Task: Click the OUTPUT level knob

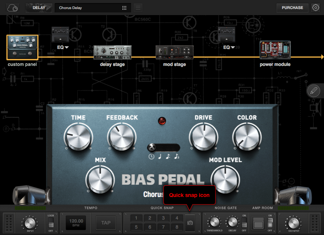Action: pyautogui.click(x=293, y=223)
